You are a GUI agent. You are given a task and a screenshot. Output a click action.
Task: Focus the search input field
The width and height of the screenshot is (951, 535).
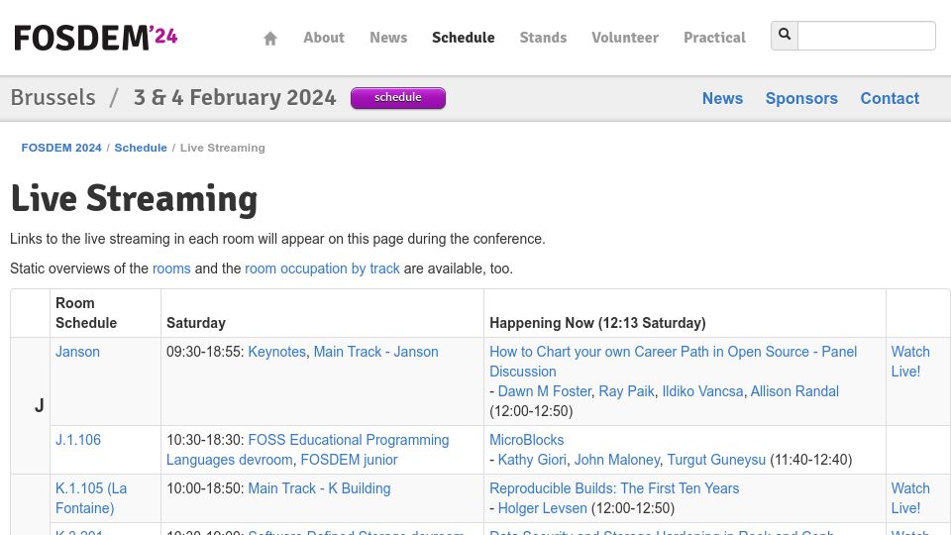click(866, 36)
